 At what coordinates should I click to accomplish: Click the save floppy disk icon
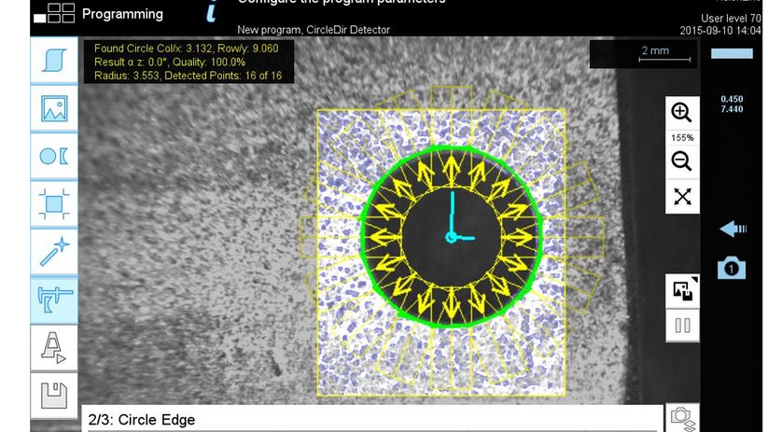point(54,395)
